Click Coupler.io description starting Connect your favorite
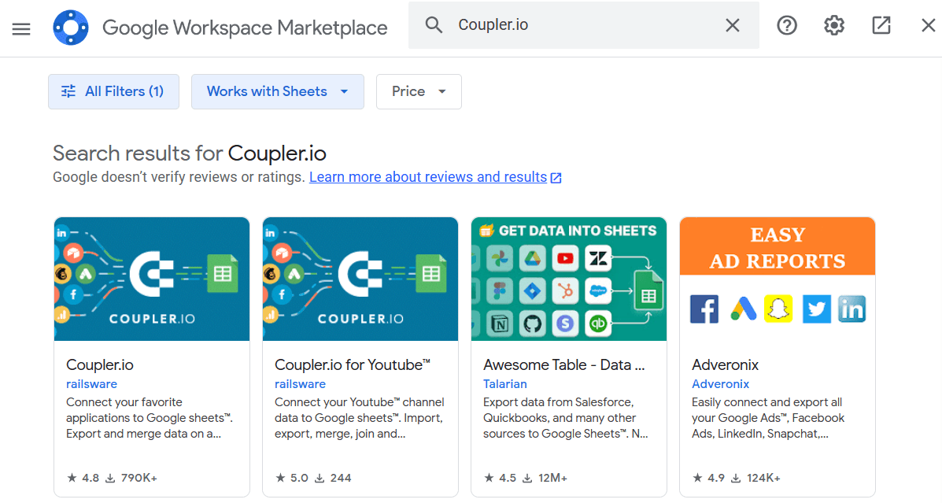 tap(150, 418)
